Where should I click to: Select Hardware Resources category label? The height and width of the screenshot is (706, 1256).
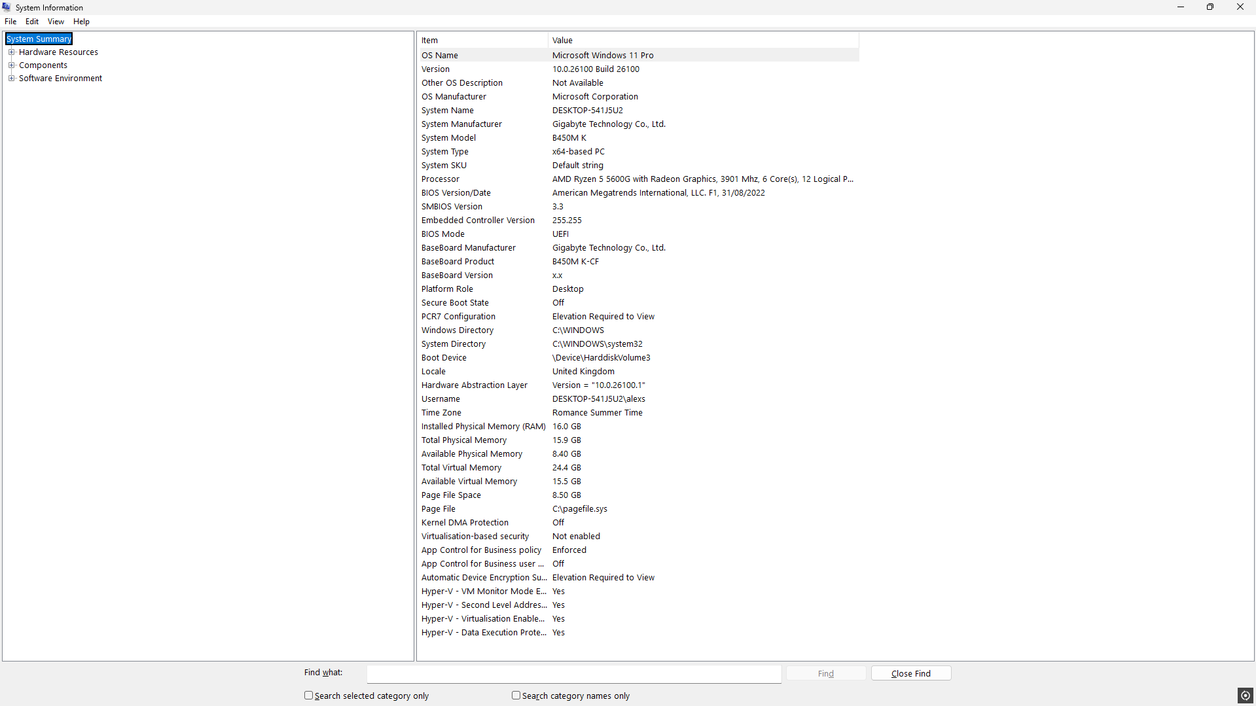tap(58, 52)
